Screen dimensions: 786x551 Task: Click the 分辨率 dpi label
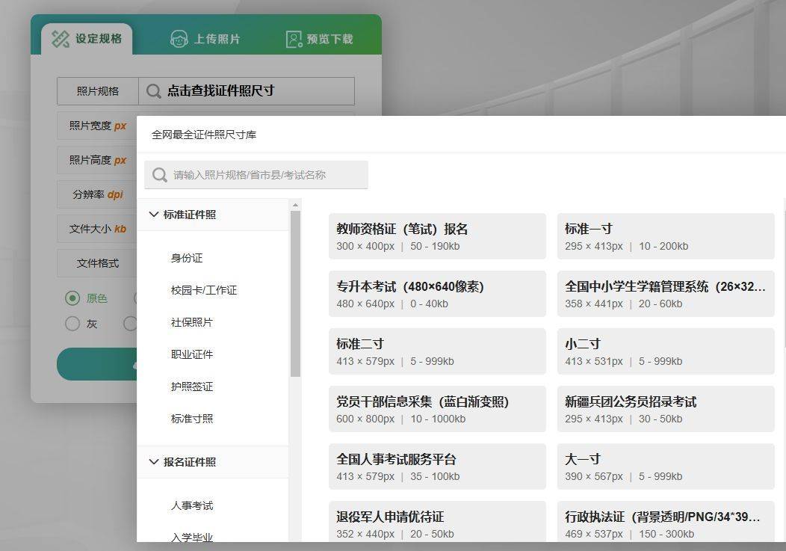[98, 194]
